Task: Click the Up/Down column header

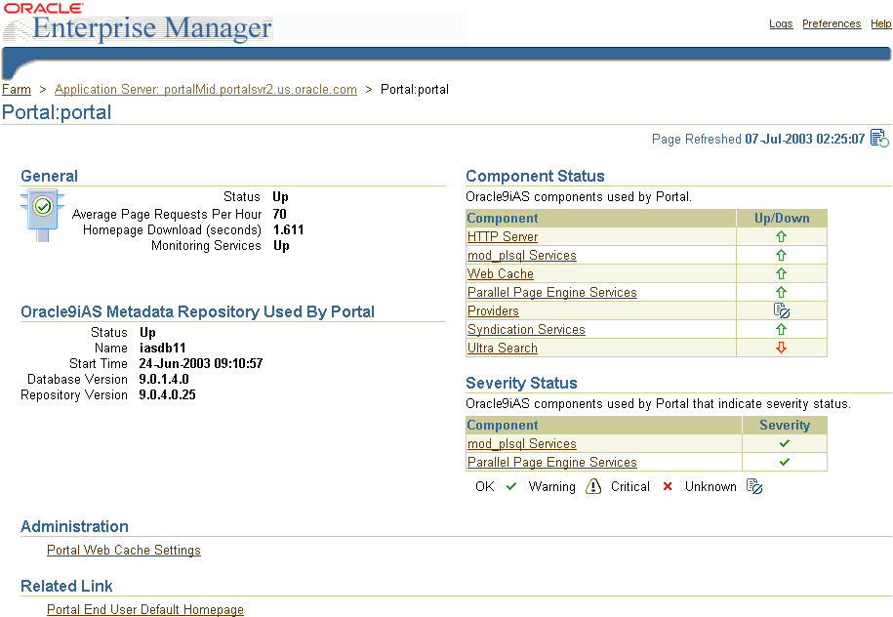Action: (x=782, y=219)
